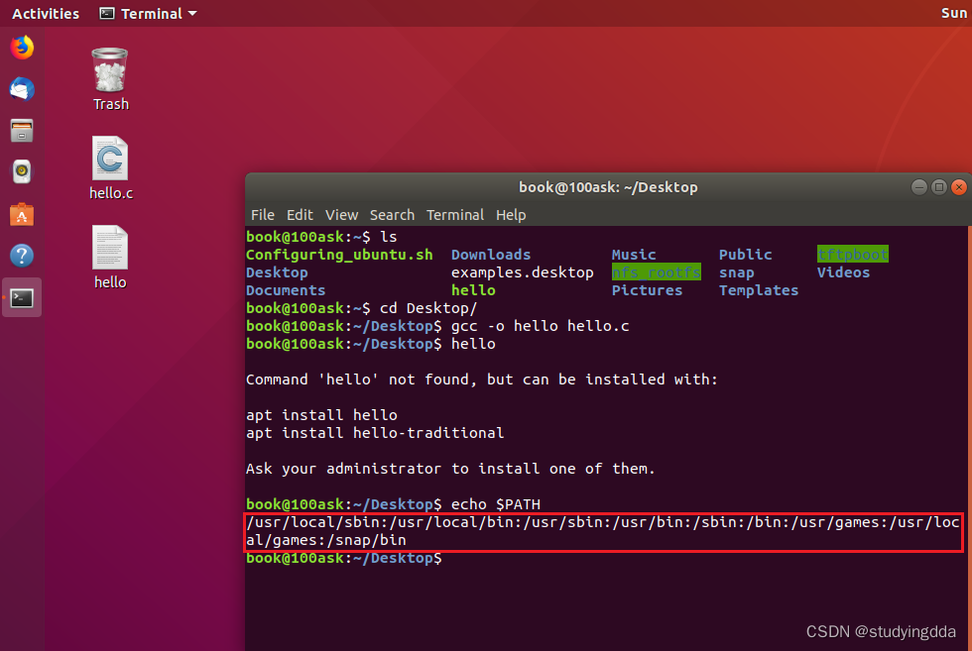Click "Command 'hello' not found" message
Screen dimensions: 972x651
(x=482, y=380)
